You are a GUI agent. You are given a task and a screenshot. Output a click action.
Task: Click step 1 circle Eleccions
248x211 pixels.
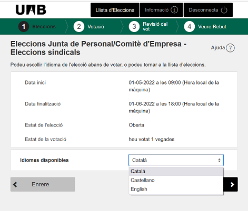(24, 27)
